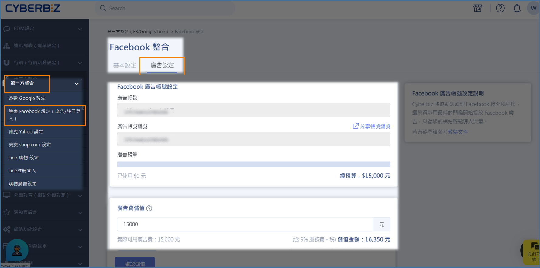This screenshot has width=540, height=268.
Task: Click 實際可用廣告費:15,000 元 text
Action: click(149, 239)
